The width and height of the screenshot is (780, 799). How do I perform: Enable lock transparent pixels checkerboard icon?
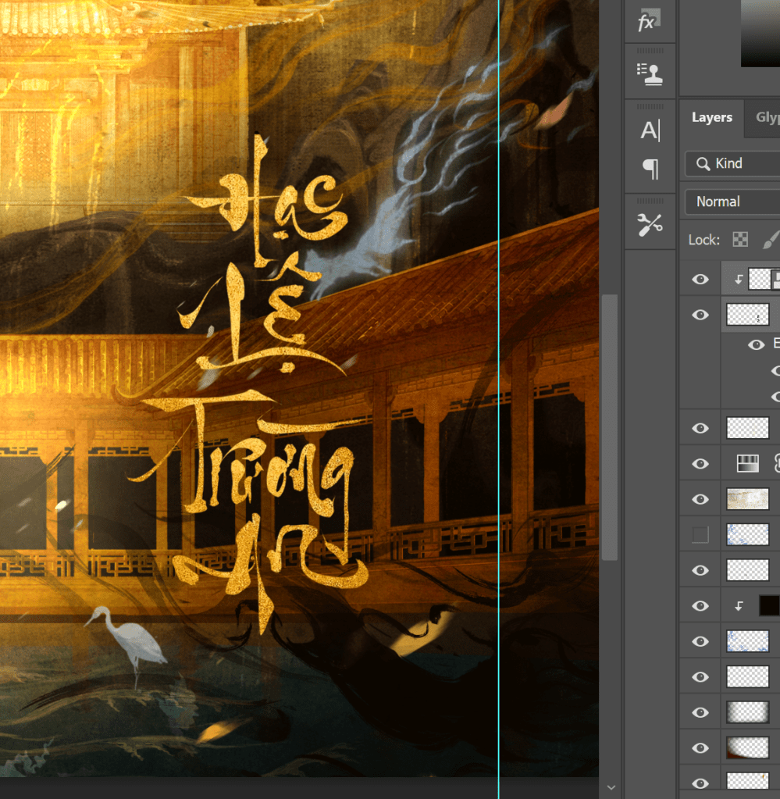coord(739,240)
